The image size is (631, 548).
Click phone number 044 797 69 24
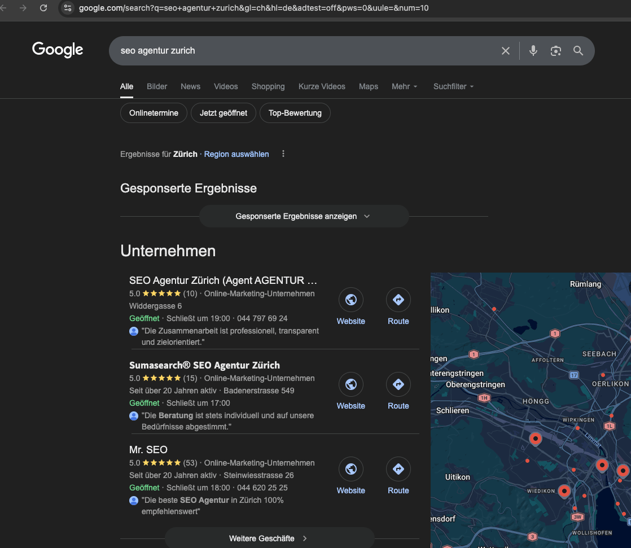pos(262,318)
